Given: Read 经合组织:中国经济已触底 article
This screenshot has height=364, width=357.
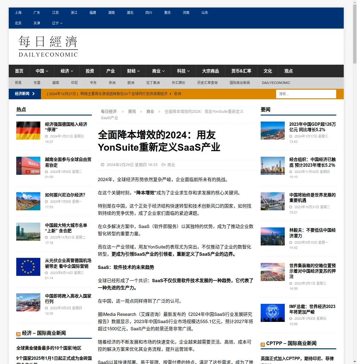Looking at the screenshot, I should point(312,162).
